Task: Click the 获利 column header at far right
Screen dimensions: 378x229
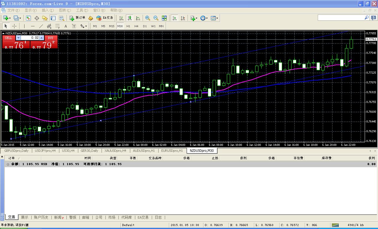Action: [372, 158]
